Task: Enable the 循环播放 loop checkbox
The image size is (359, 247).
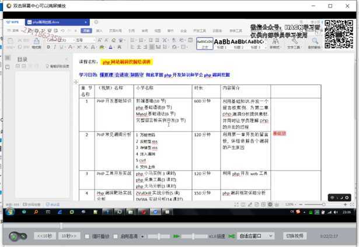Action: (87, 237)
